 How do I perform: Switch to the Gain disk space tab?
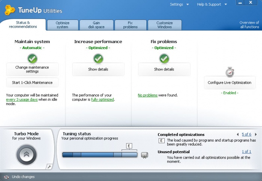point(97,25)
